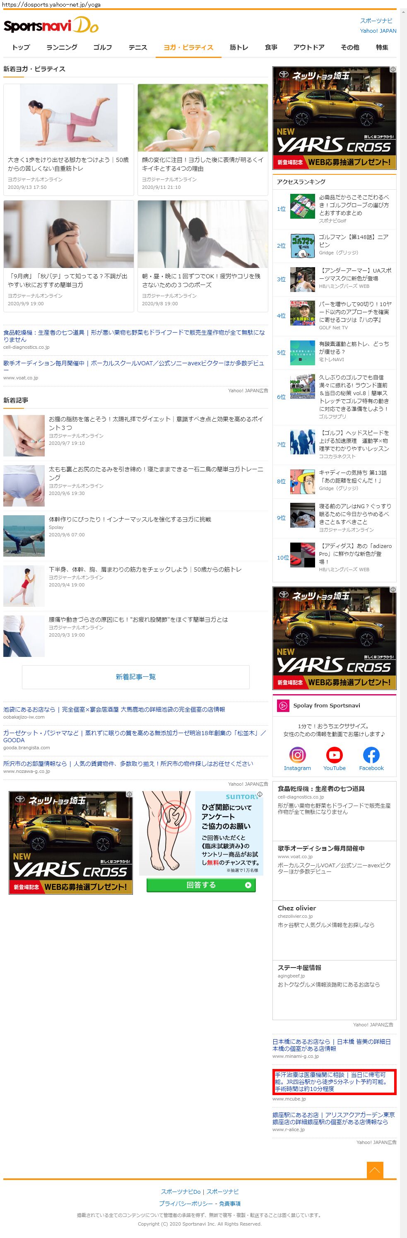Screen dimensions: 407x1238
Task: Click the orange scroll-to-top arrow button
Action: pos(375,1170)
